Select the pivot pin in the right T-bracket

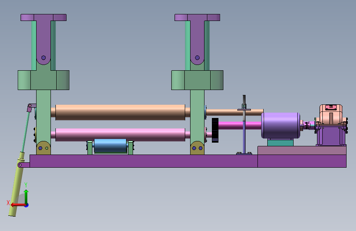coord(197,58)
